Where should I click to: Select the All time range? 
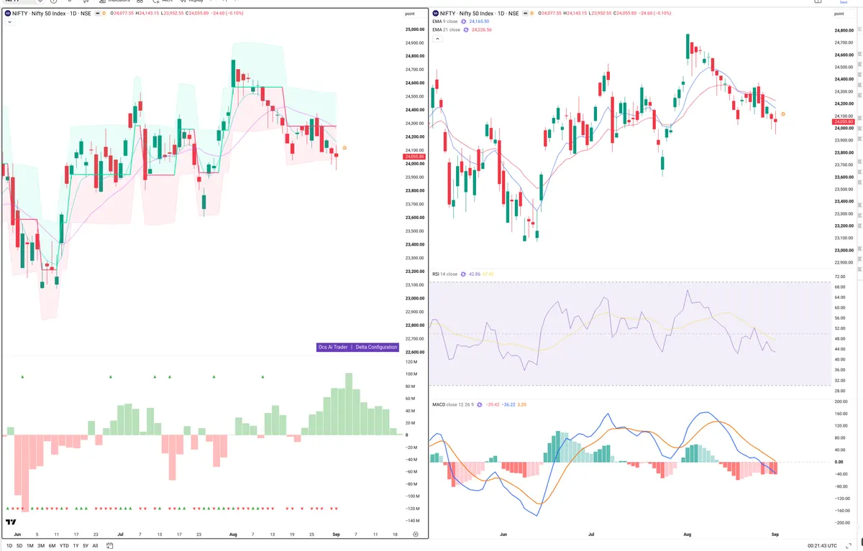(x=95, y=546)
